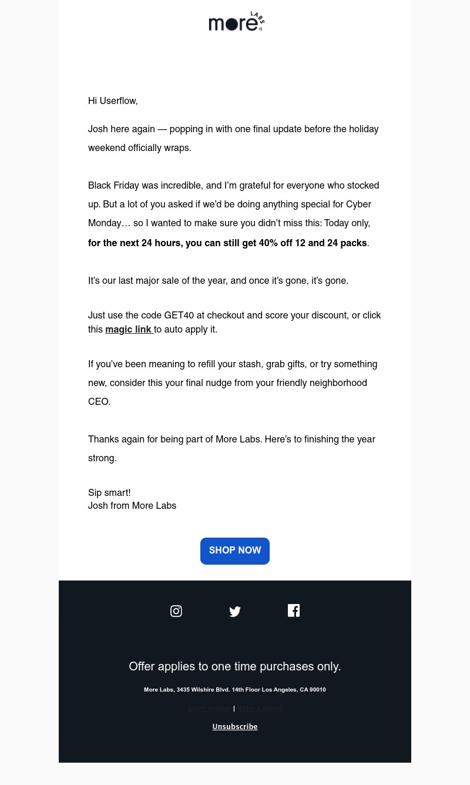Click the greeting line 'Hi Userflow'
Screen dimensions: 470x785
coord(113,101)
